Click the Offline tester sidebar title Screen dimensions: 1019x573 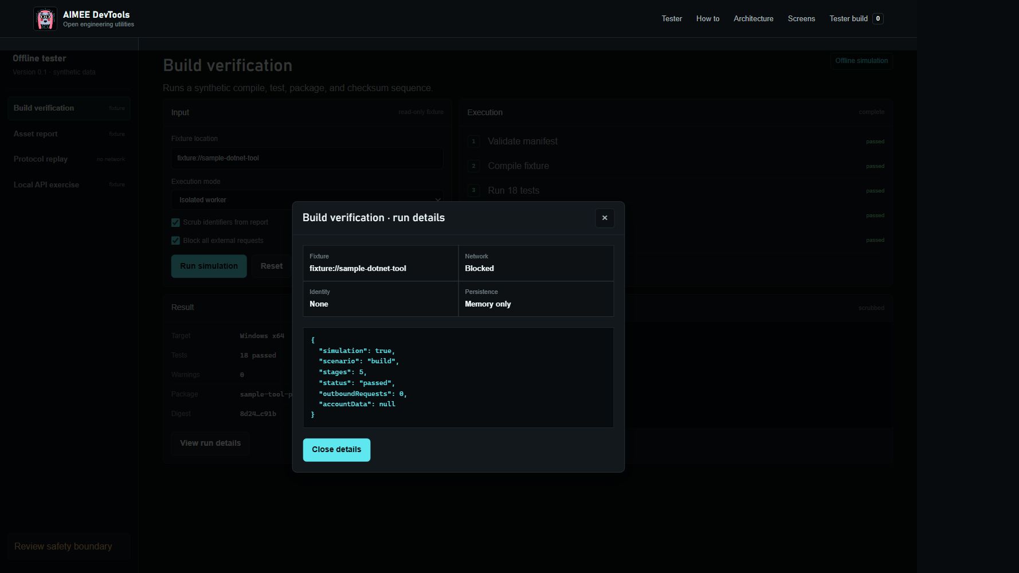(x=39, y=58)
